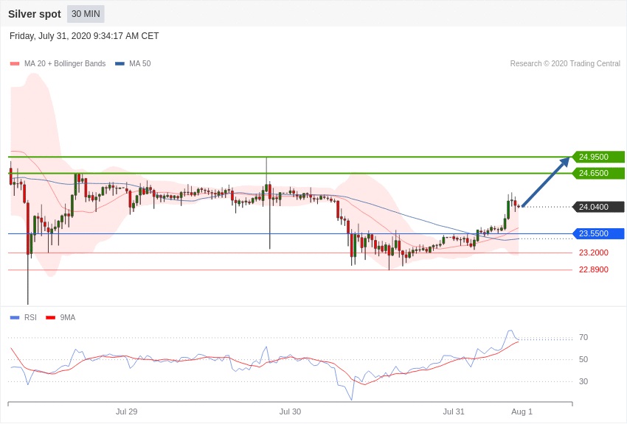Click the Aug 1 date axis label
Screen dimensions: 627x424
pyautogui.click(x=522, y=411)
